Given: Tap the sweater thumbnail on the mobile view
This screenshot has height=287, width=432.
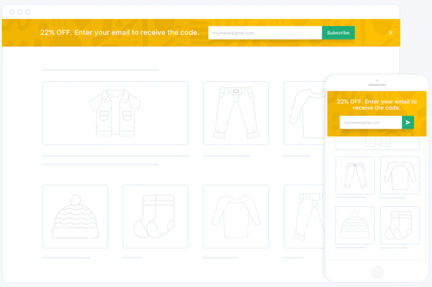Looking at the screenshot, I should click(x=399, y=175).
